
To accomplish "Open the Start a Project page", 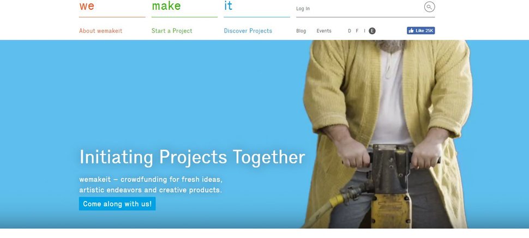I will coord(172,30).
